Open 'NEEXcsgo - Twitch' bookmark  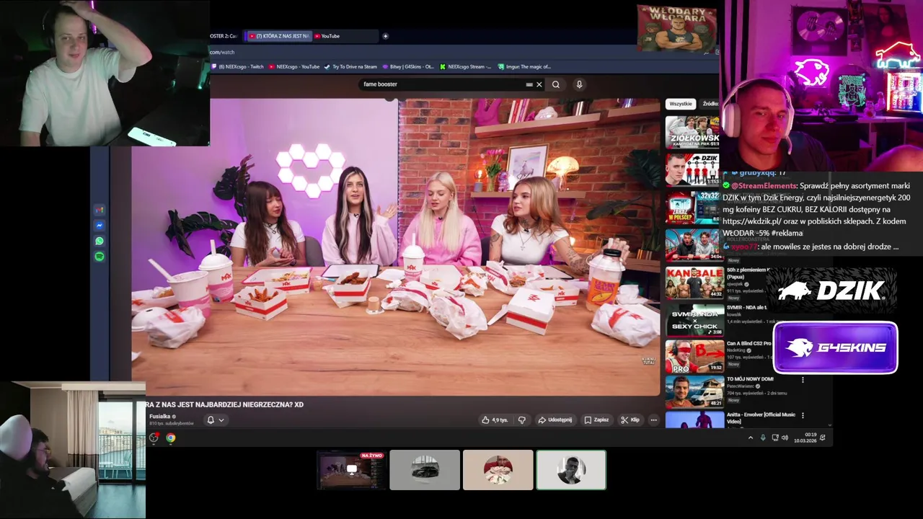(238, 66)
